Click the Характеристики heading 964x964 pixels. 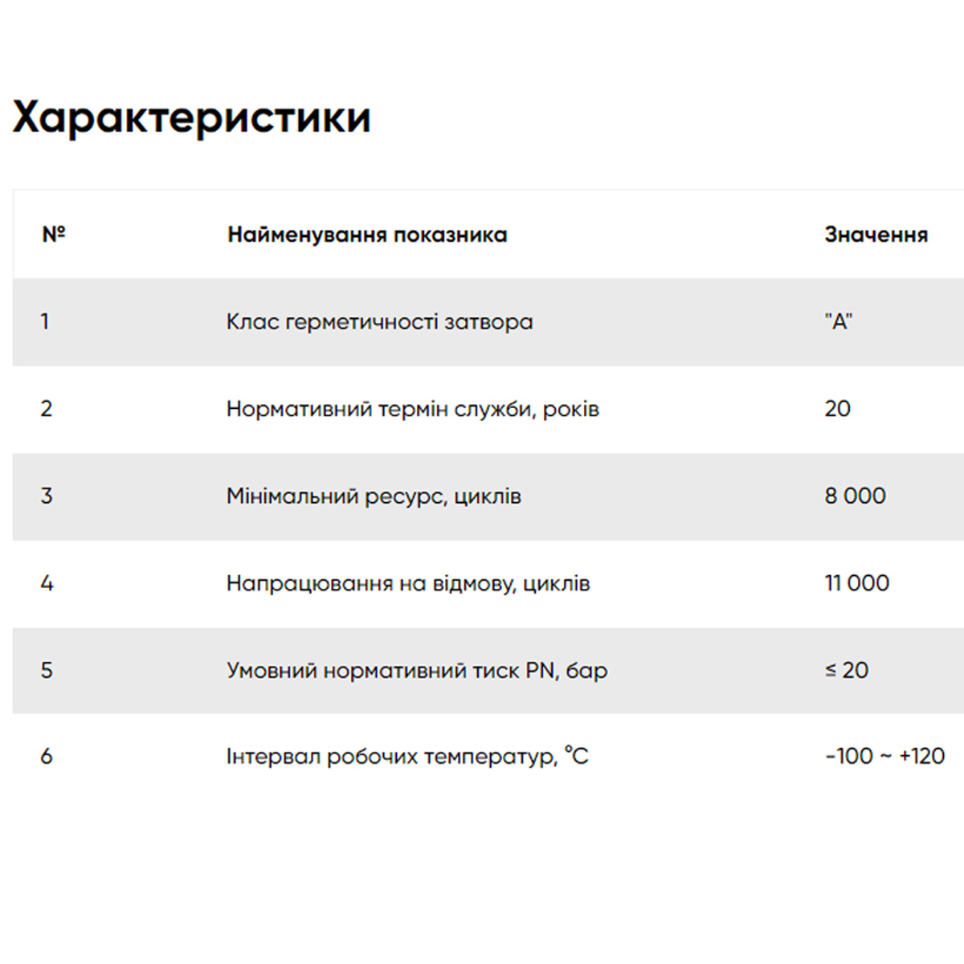pyautogui.click(x=192, y=118)
